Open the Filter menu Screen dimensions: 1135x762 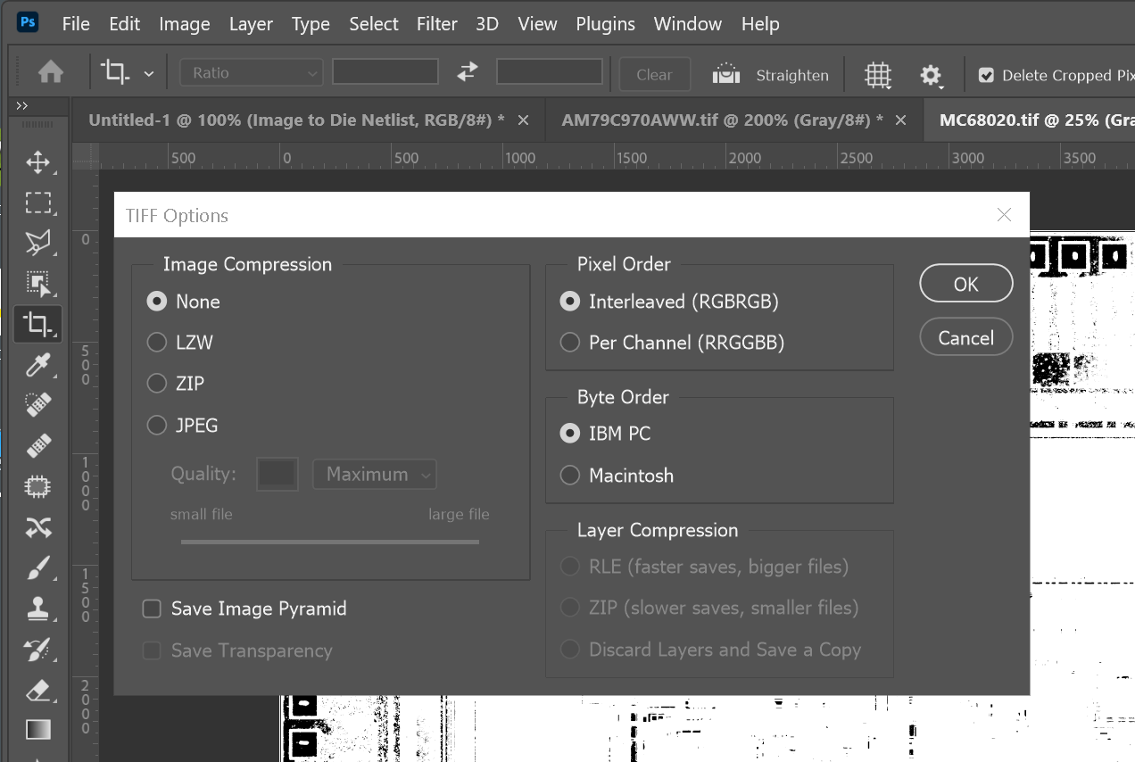436,24
